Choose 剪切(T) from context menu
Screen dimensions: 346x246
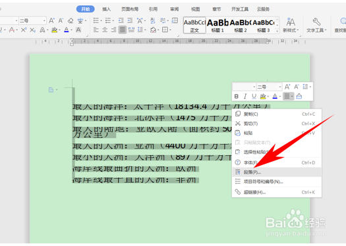[x=277, y=124]
